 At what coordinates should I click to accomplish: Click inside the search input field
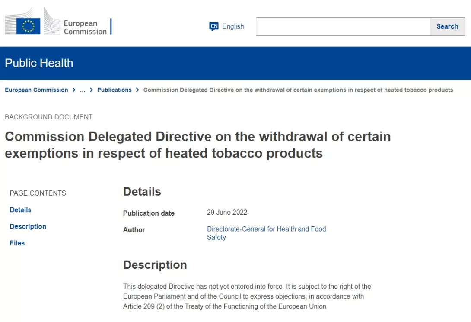coord(343,26)
